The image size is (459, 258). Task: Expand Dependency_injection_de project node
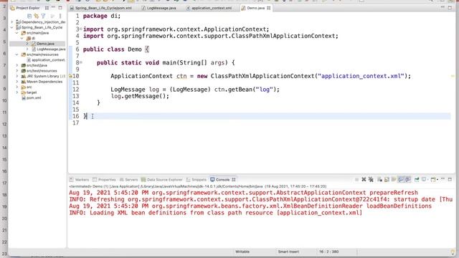tap(12, 22)
